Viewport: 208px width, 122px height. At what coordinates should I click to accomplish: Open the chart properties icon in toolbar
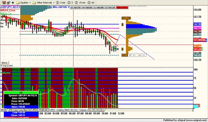coord(9,3)
